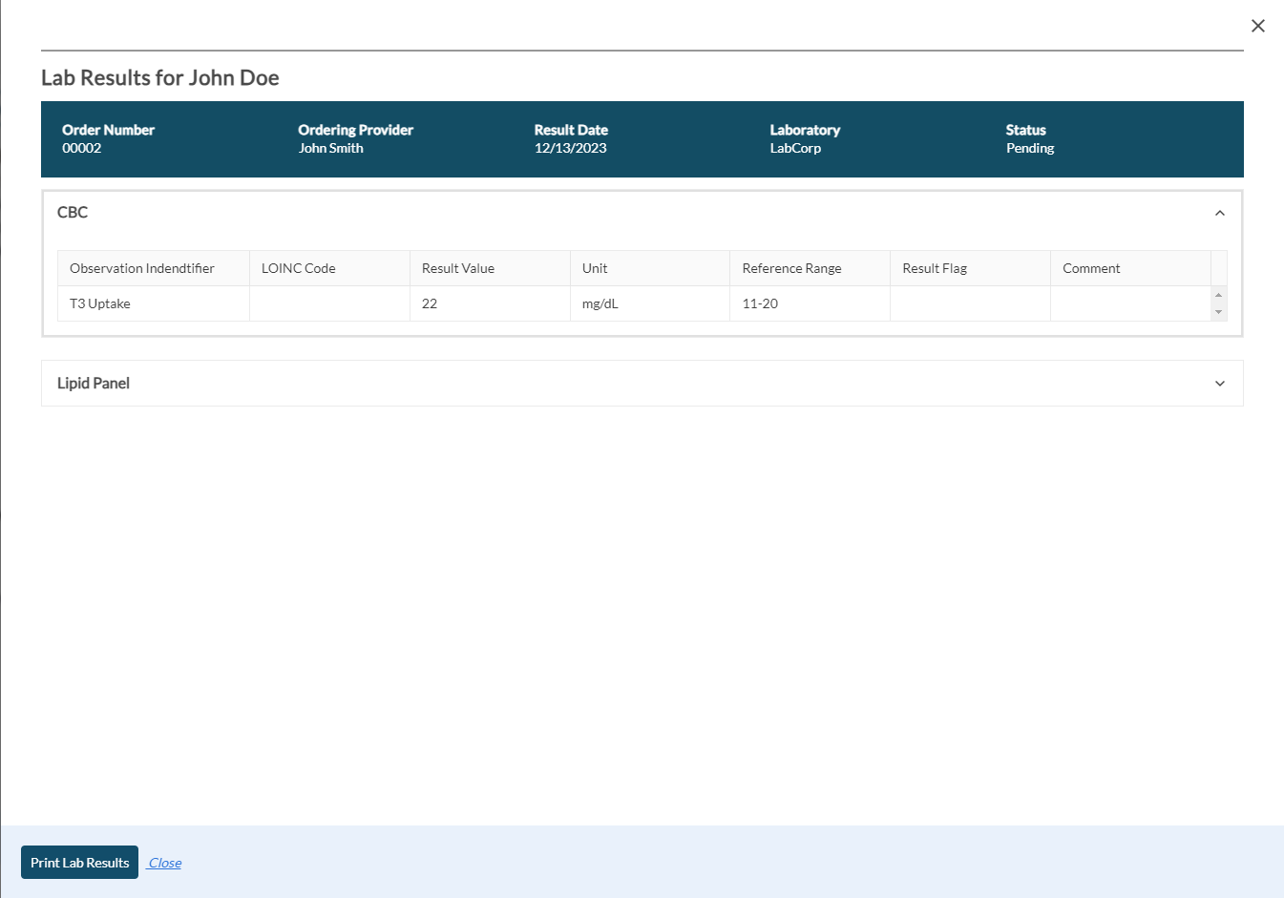1284x898 pixels.
Task: Click the Pending status value
Action: (1030, 148)
